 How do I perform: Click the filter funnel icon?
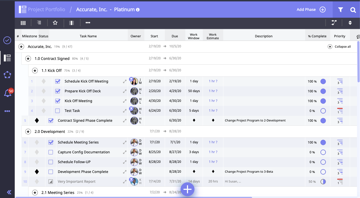pyautogui.click(x=340, y=10)
